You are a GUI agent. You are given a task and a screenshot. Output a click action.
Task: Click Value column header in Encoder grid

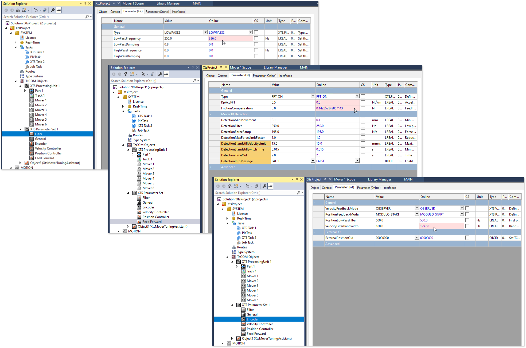tap(397, 197)
